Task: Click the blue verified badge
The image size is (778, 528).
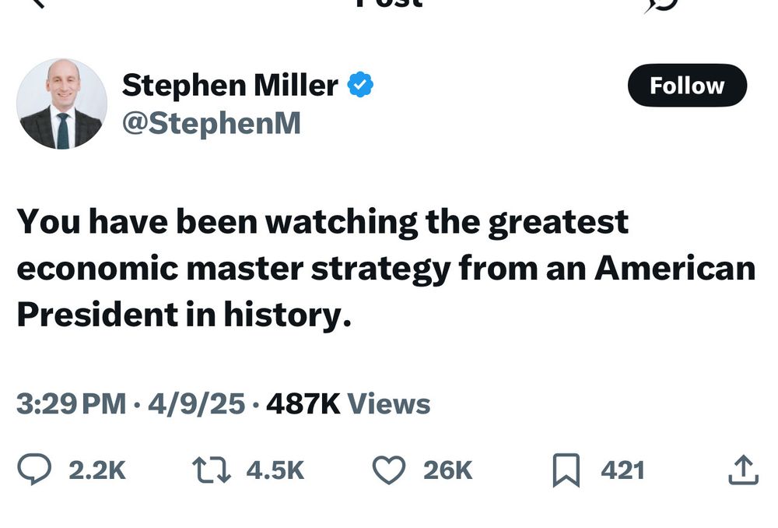Action: click(x=360, y=85)
